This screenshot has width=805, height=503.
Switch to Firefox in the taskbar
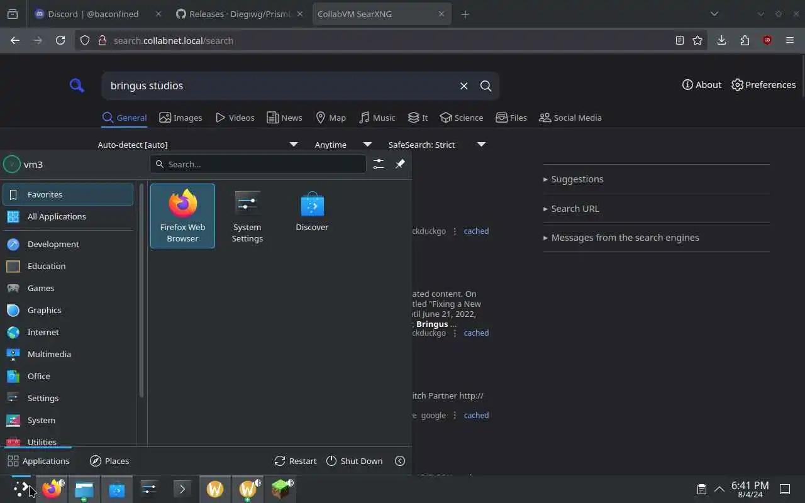tap(53, 489)
